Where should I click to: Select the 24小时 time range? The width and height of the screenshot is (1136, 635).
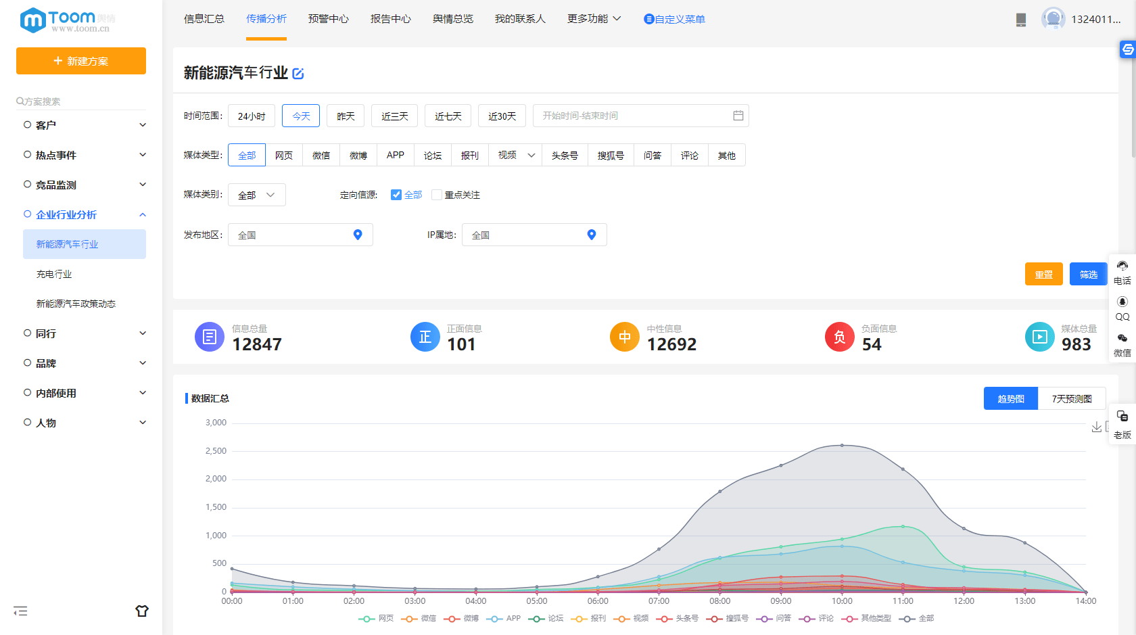[252, 116]
